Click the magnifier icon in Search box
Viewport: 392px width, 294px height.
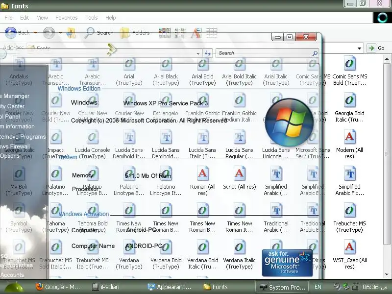pyautogui.click(x=315, y=53)
